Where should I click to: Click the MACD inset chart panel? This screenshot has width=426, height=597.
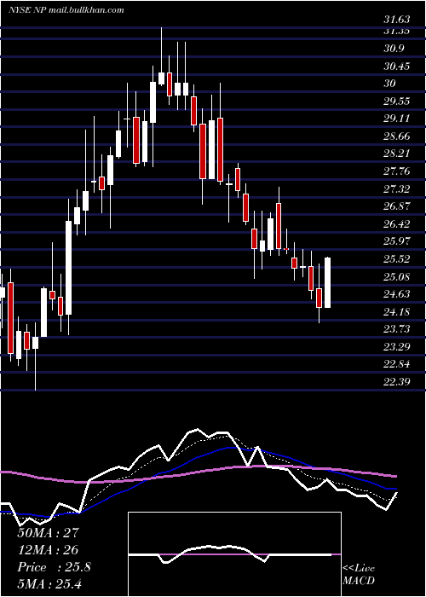(234, 554)
